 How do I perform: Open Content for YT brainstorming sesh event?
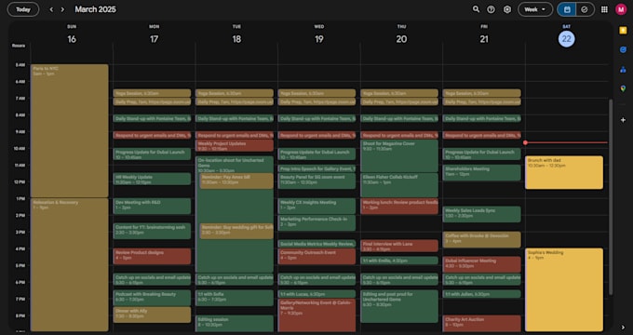tap(152, 231)
